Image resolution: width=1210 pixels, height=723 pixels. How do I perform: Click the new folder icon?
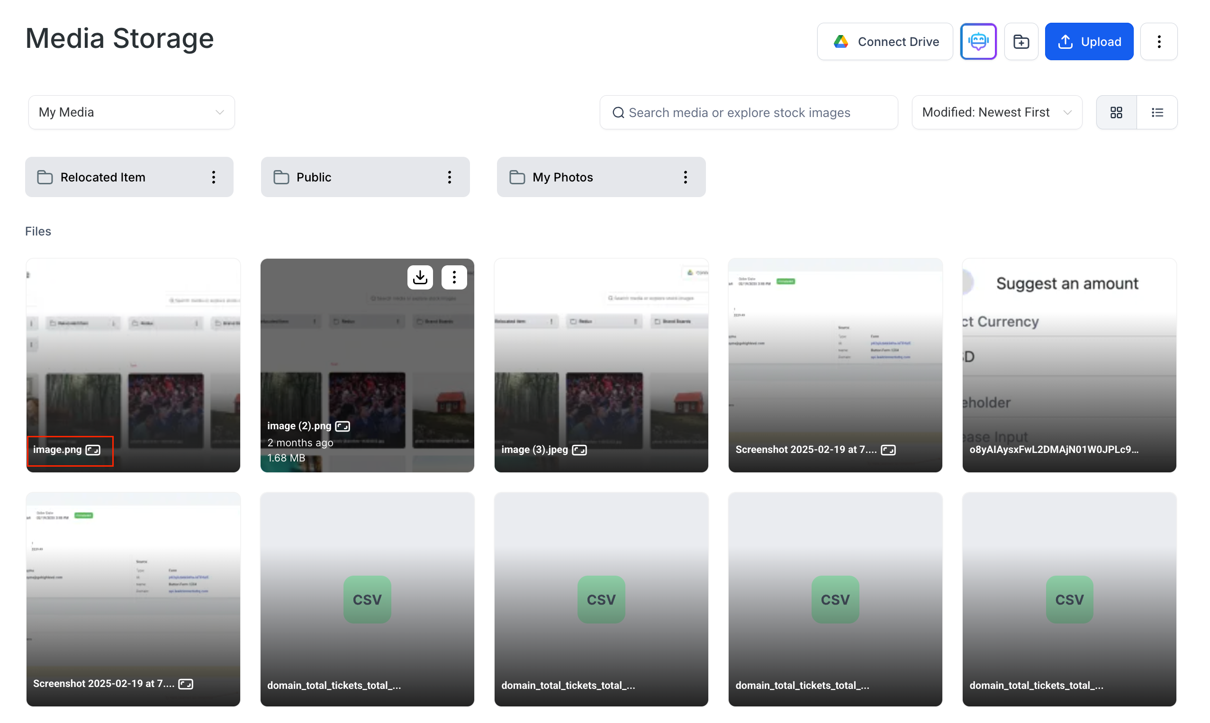click(1020, 41)
